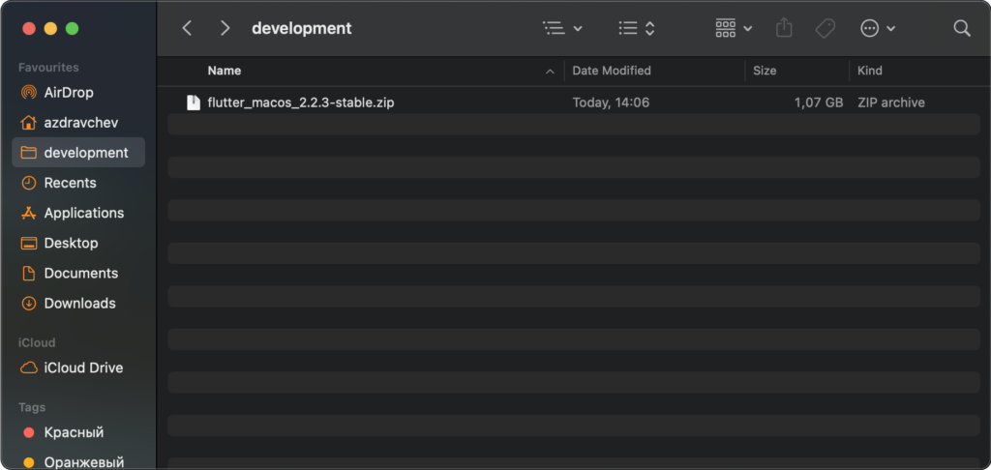
Task: Open the More actions ellipsis icon
Action: coord(870,28)
